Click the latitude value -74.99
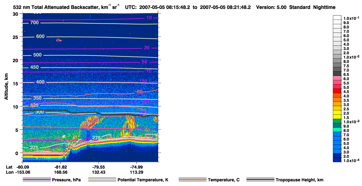The height and width of the screenshot is (186, 362). [x=137, y=167]
